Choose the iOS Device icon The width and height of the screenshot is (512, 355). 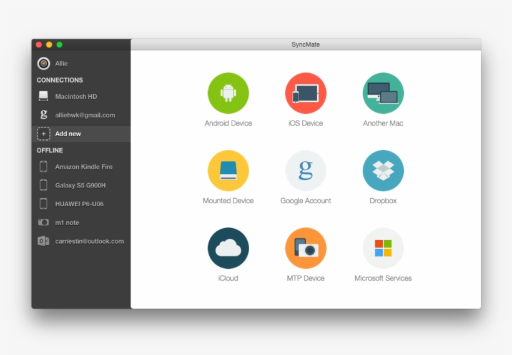305,93
